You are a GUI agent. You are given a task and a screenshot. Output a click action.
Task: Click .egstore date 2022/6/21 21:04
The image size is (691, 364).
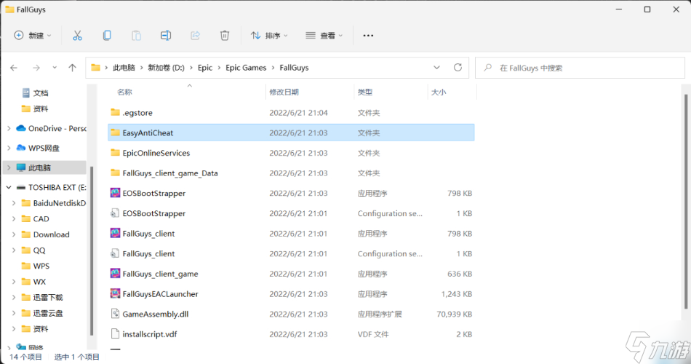[x=298, y=113]
